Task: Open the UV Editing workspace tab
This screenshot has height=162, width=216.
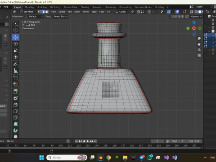Action: click(x=55, y=7)
